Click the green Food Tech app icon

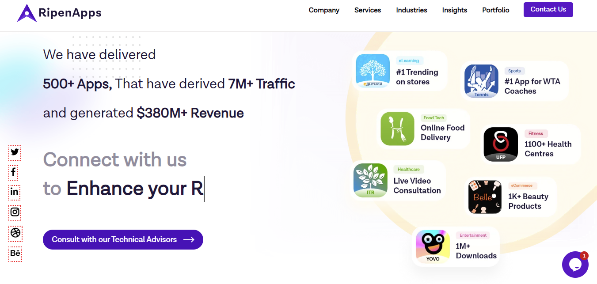(397, 129)
